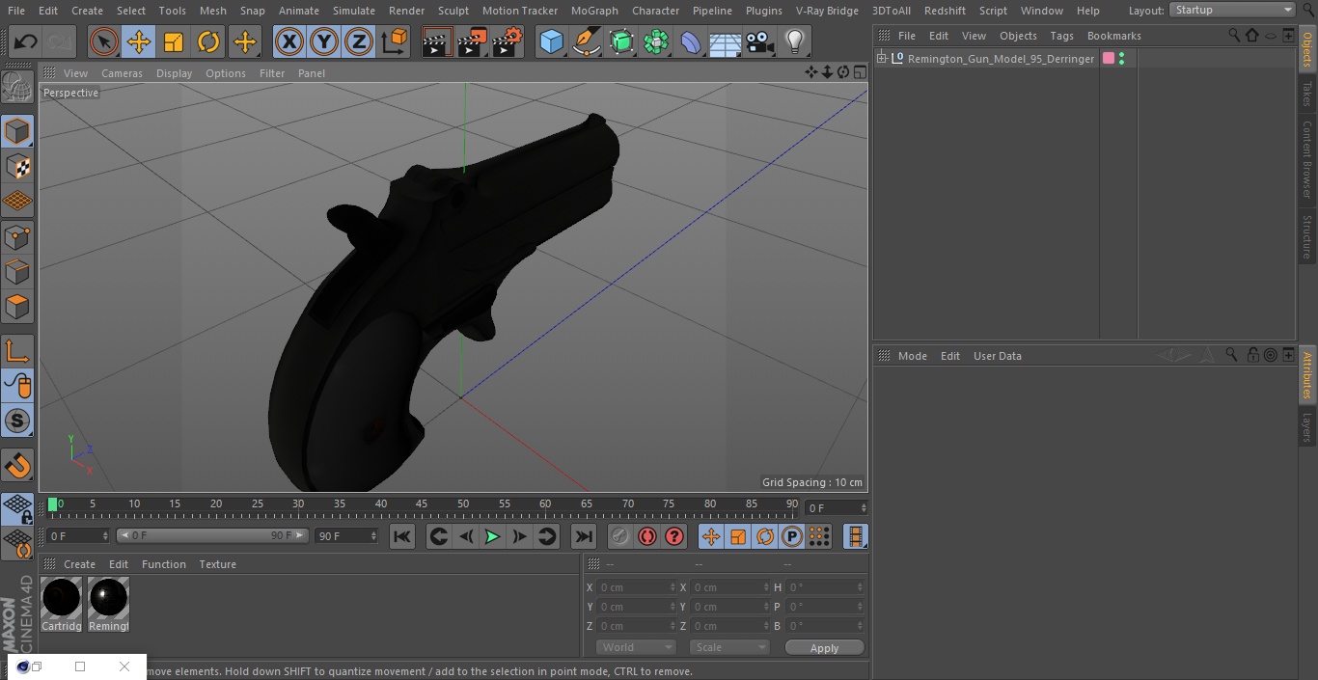1318x680 pixels.
Task: Toggle Enable Snap magnet icon
Action: [x=17, y=466]
